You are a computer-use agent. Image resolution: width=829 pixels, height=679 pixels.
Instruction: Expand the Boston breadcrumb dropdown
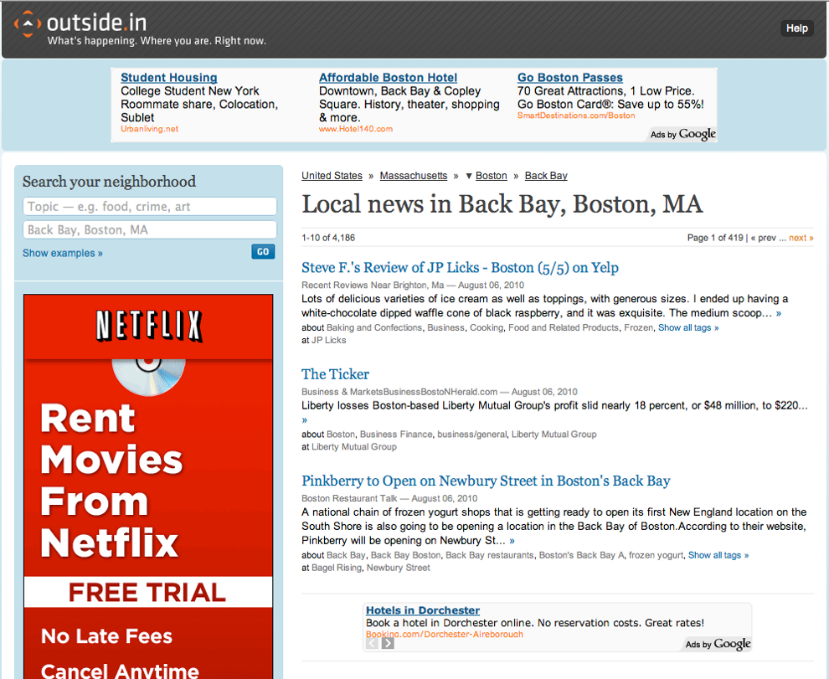(470, 176)
